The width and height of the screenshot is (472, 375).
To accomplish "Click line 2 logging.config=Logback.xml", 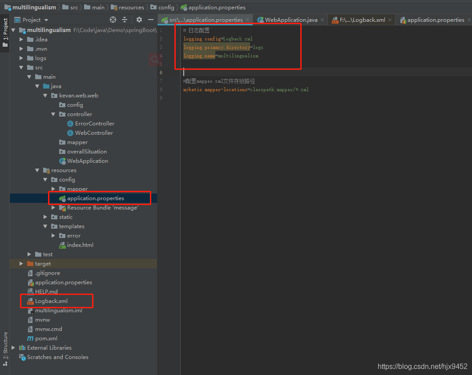I will tap(218, 39).
